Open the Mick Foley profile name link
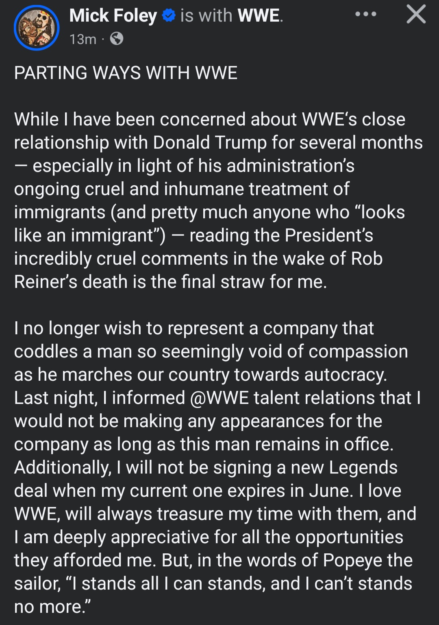Image resolution: width=439 pixels, height=625 pixels. click(x=113, y=15)
